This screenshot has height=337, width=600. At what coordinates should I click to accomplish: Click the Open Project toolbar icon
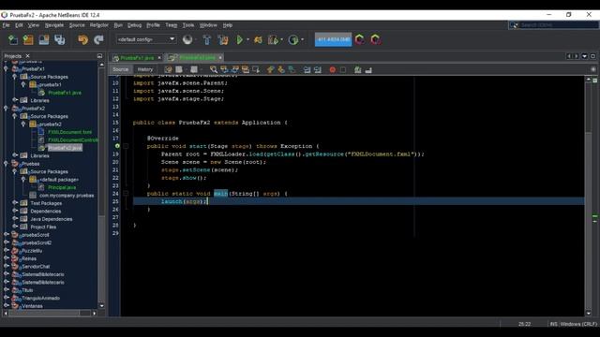click(x=44, y=39)
